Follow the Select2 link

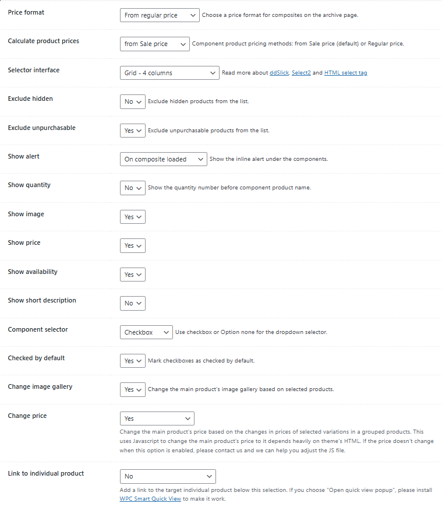pyautogui.click(x=301, y=73)
